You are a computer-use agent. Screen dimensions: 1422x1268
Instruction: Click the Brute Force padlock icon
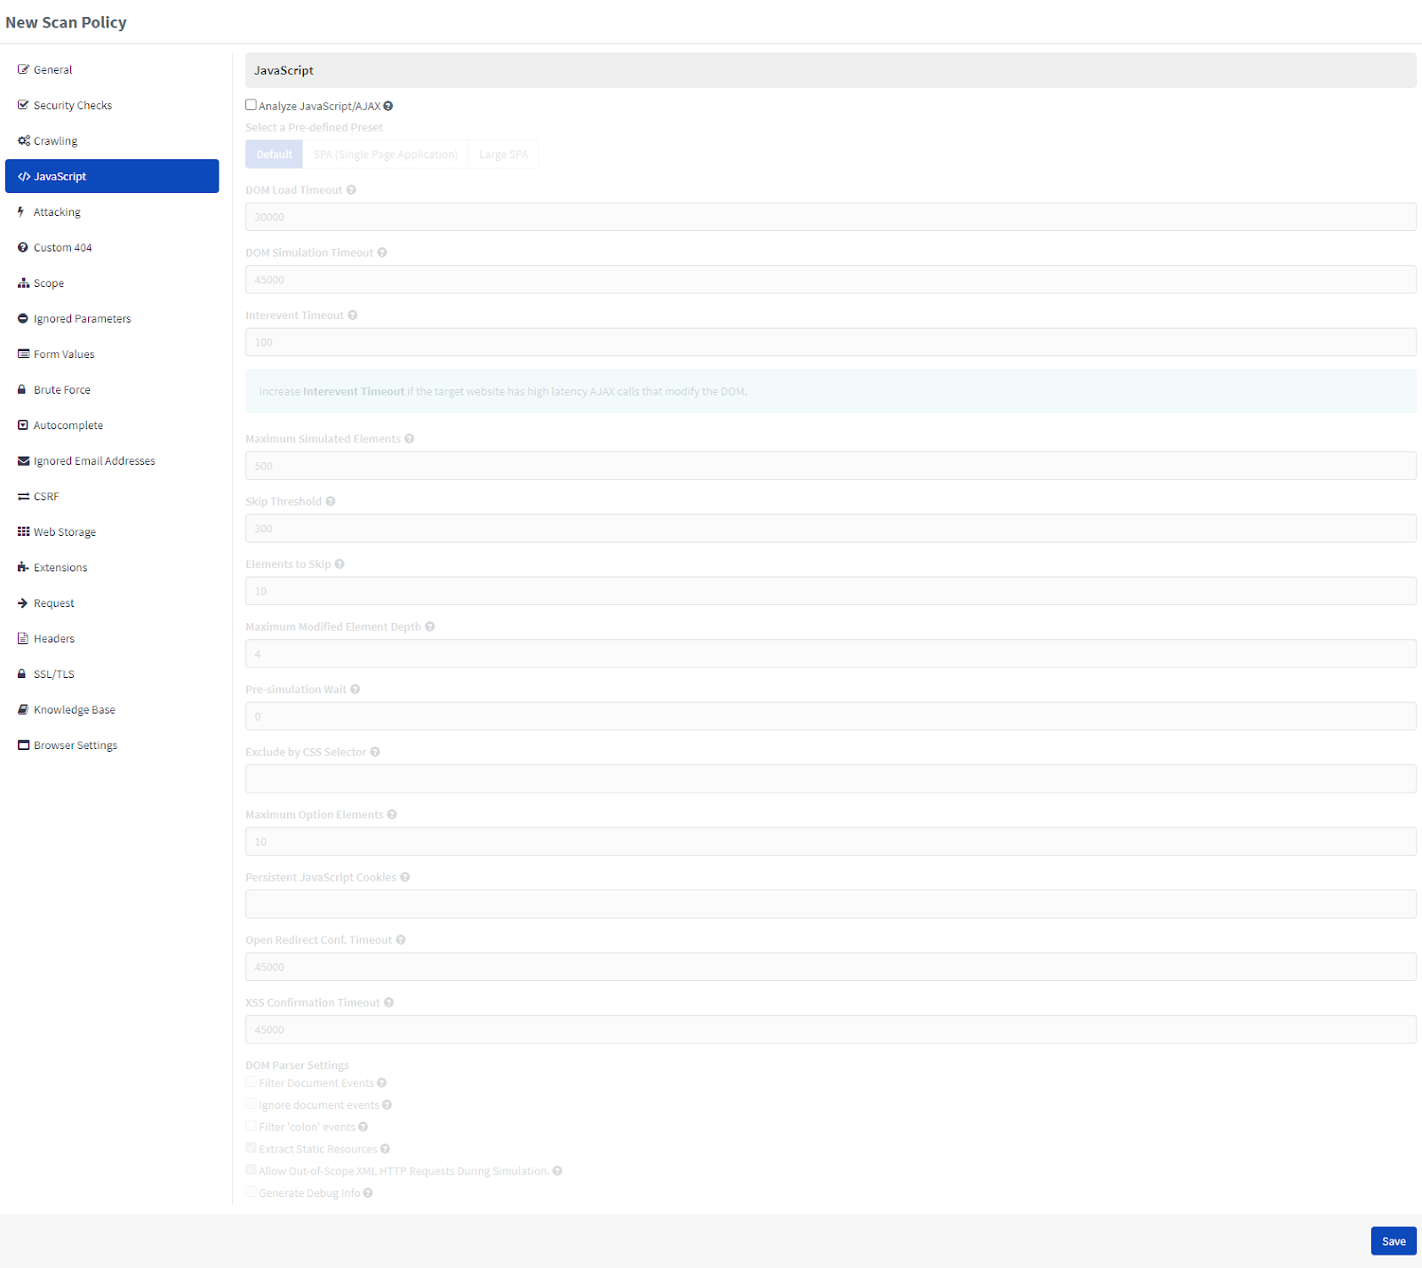click(x=22, y=389)
